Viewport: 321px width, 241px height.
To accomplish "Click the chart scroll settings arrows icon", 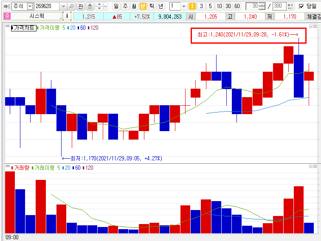I will (290, 6).
